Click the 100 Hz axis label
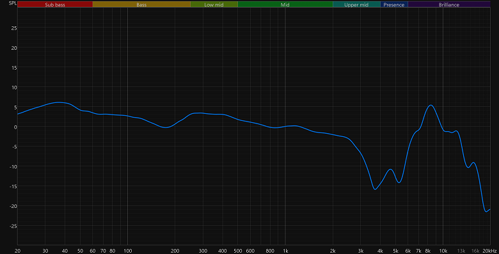499x254 pixels. coord(127,251)
